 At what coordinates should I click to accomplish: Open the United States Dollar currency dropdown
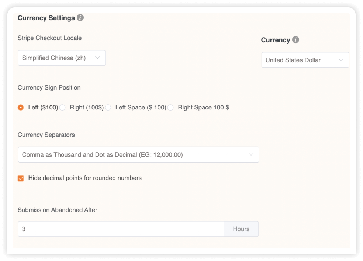[305, 60]
